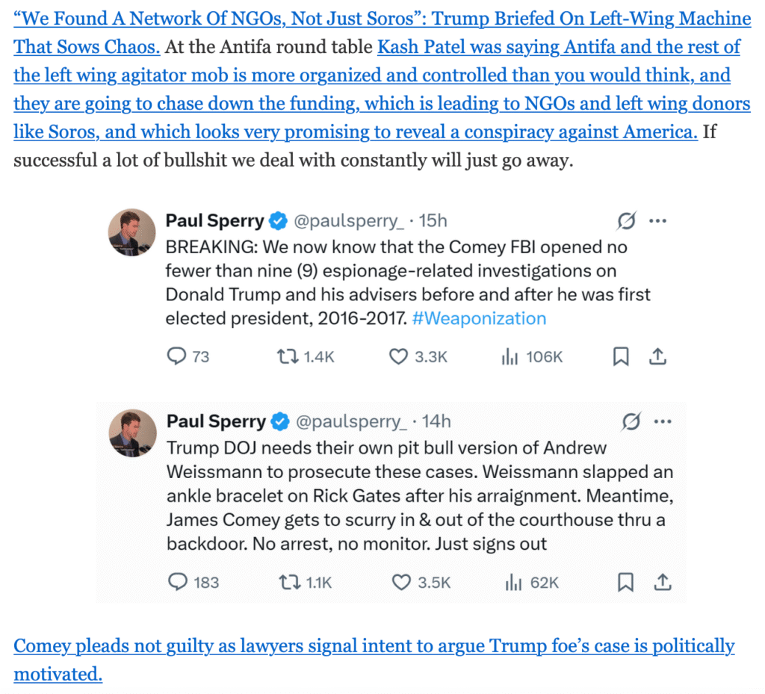The width and height of the screenshot is (765, 694).
Task: View analytics showing 106K views
Action: pyautogui.click(x=510, y=357)
